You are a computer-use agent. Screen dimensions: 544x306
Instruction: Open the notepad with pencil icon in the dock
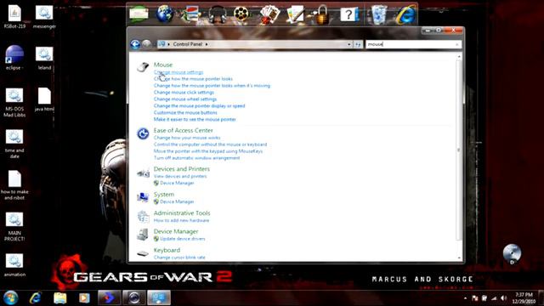pyautogui.click(x=295, y=14)
